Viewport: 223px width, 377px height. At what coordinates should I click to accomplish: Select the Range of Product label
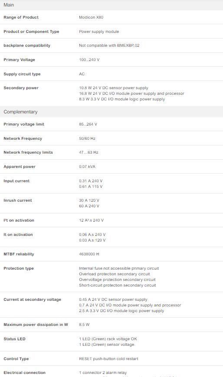click(21, 17)
